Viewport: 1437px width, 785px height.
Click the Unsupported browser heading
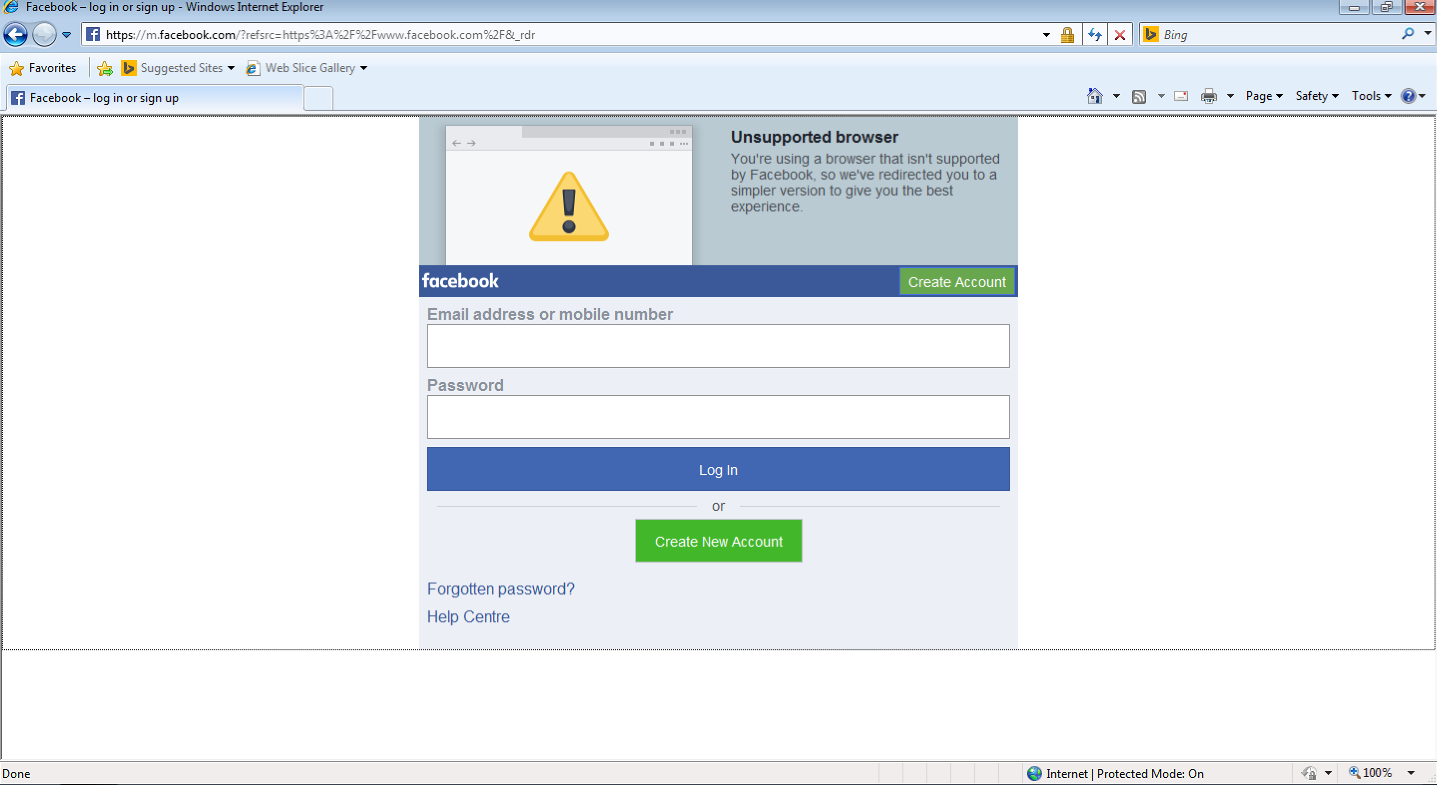(815, 137)
